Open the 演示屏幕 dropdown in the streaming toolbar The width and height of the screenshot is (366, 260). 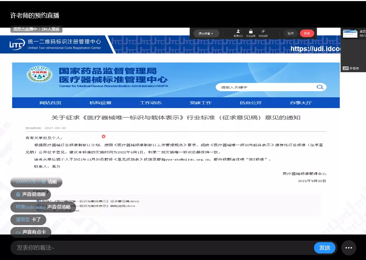pyautogui.click(x=206, y=33)
